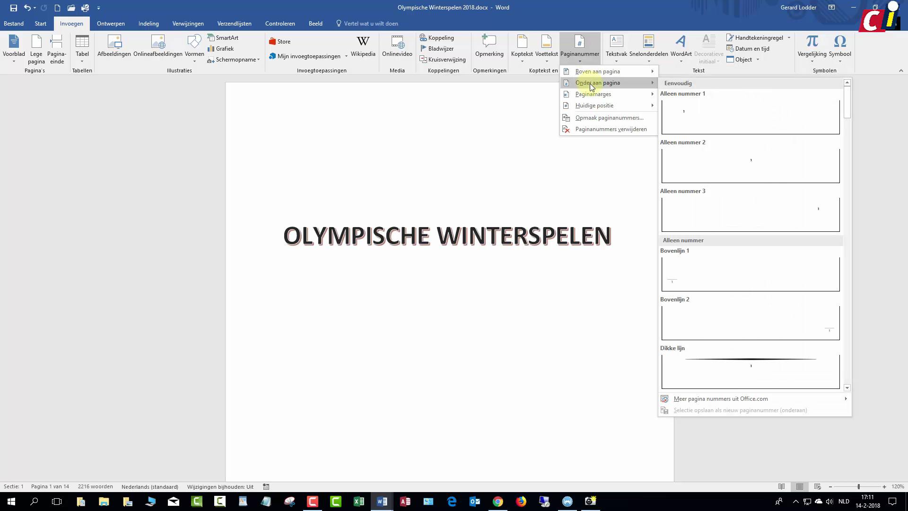Insert a Symbool
Image resolution: width=908 pixels, height=511 pixels.
coord(840,47)
